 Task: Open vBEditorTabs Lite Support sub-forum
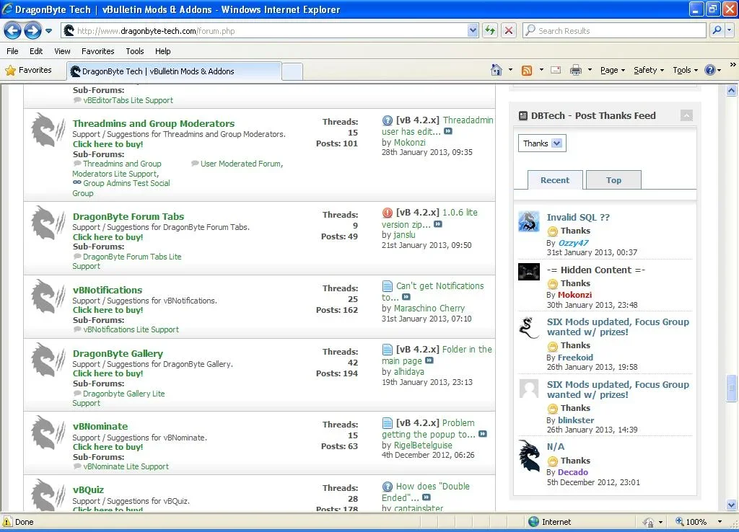point(128,100)
